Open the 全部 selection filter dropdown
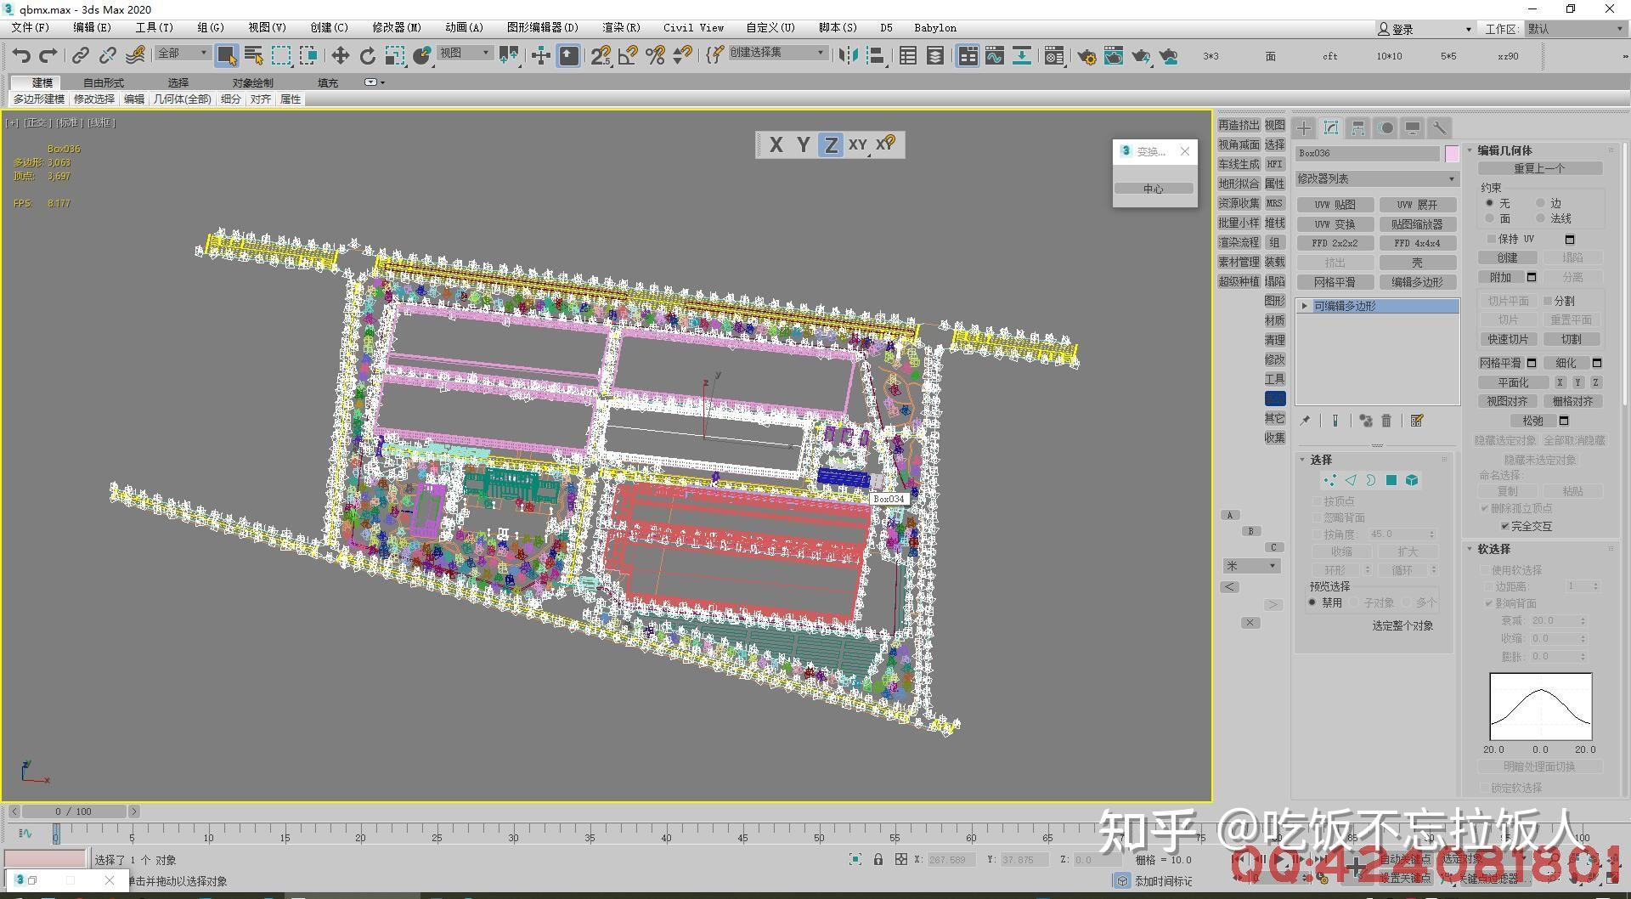1631x899 pixels. tap(202, 53)
